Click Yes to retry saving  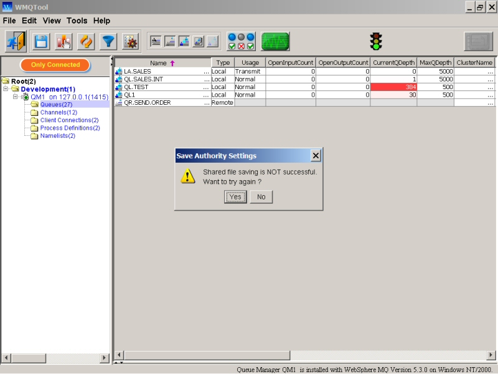tap(235, 197)
